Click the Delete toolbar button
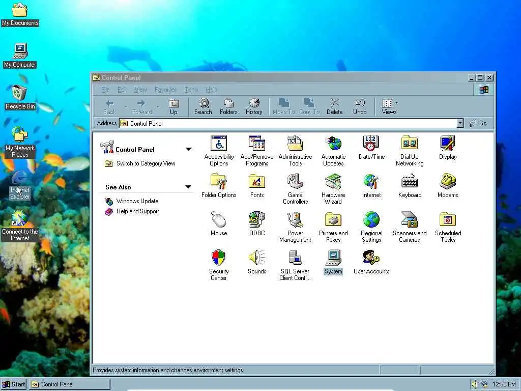521x391 pixels. [x=335, y=107]
